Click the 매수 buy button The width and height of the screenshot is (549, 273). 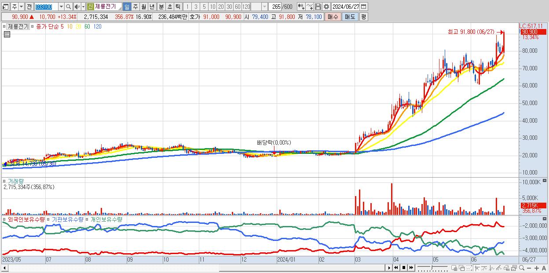click(x=333, y=17)
